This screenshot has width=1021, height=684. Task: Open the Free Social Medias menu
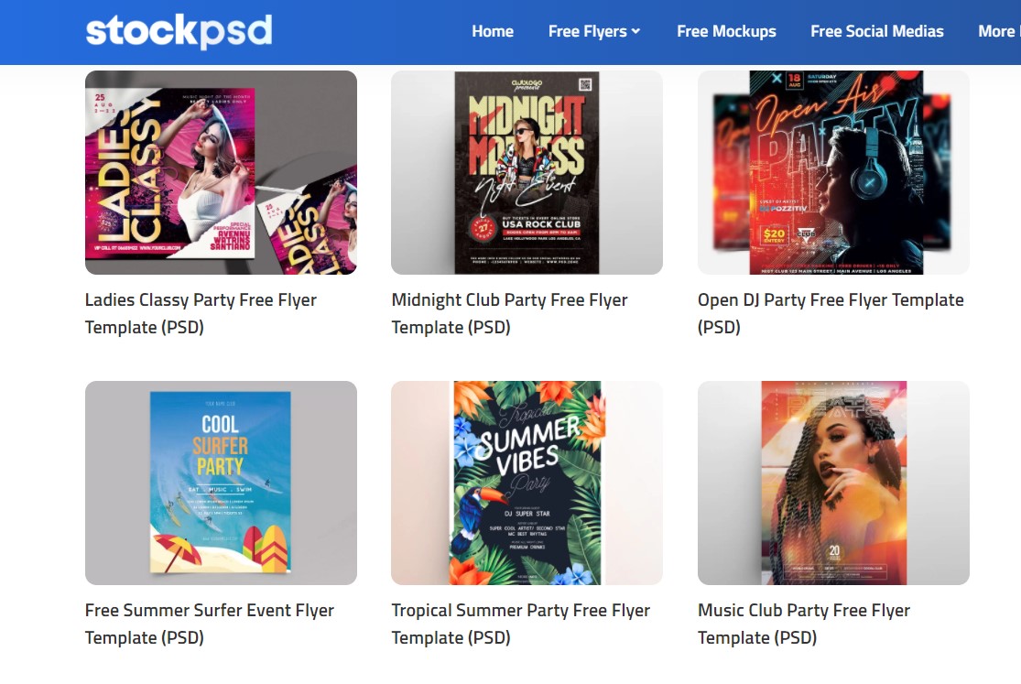click(x=877, y=31)
